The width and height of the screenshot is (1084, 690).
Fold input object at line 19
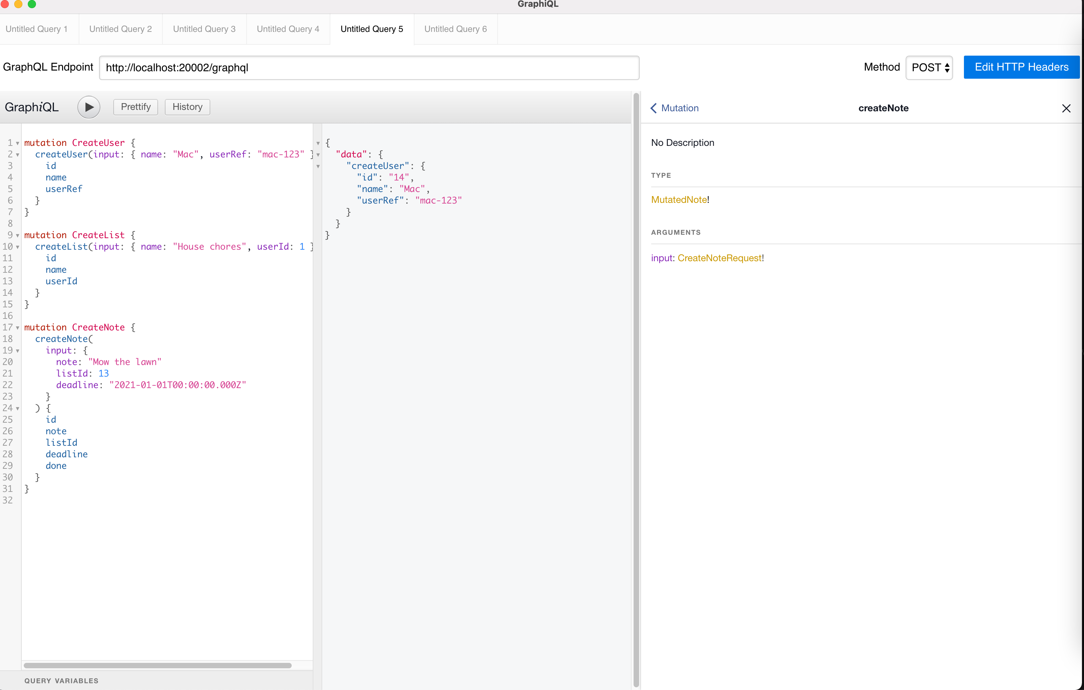pyautogui.click(x=18, y=351)
